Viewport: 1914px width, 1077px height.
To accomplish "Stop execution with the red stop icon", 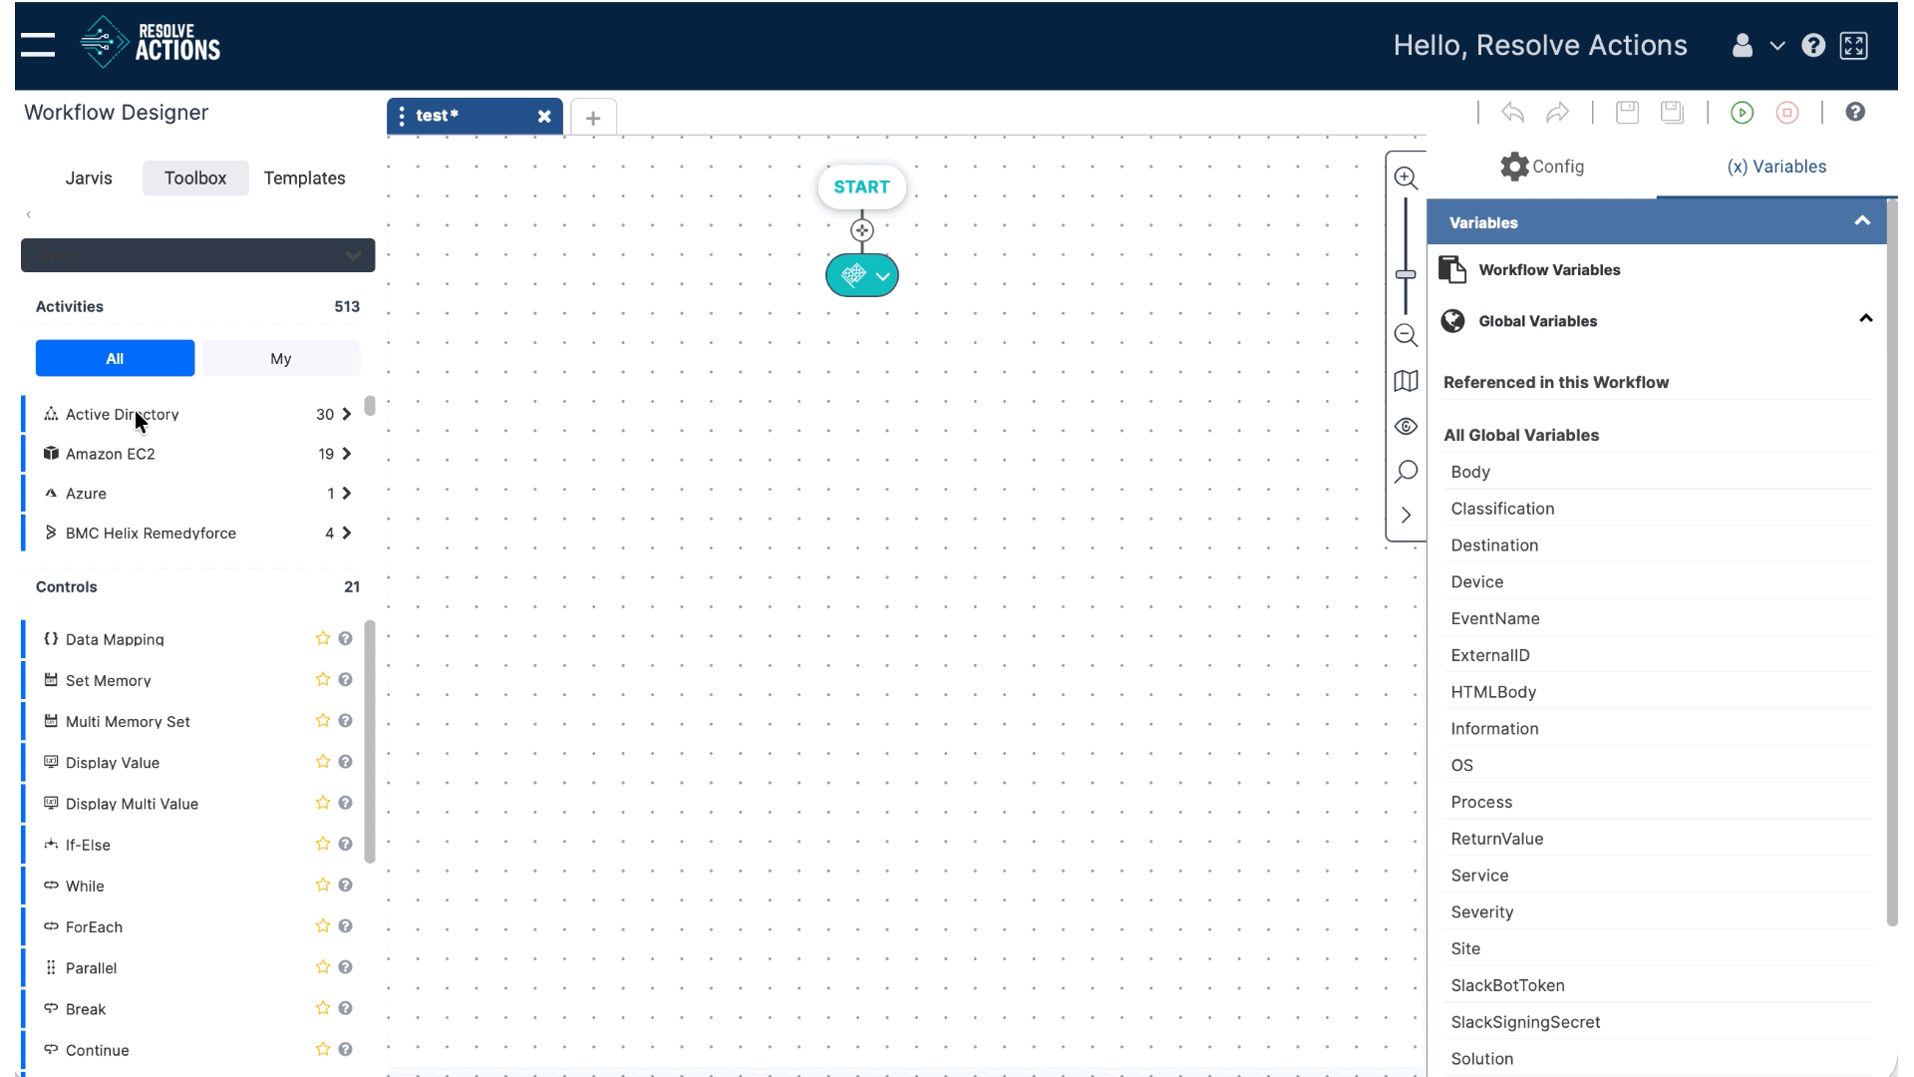I will [1787, 113].
